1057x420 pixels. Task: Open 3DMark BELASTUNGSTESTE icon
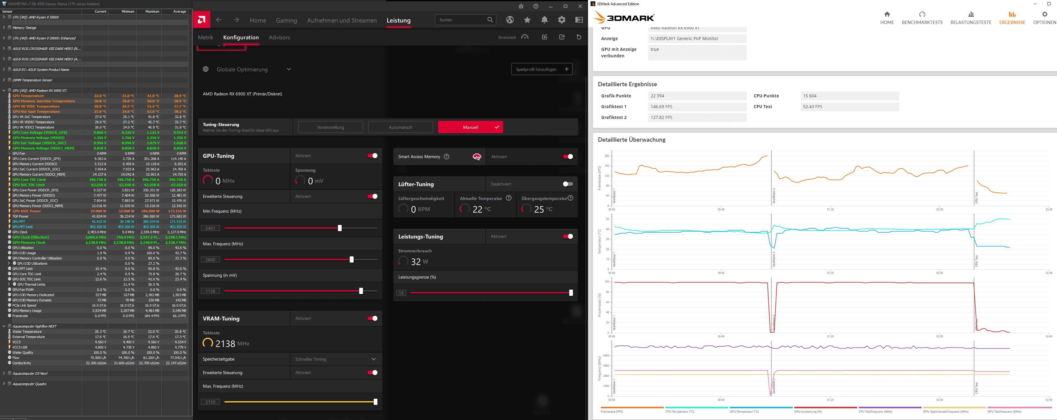[971, 14]
